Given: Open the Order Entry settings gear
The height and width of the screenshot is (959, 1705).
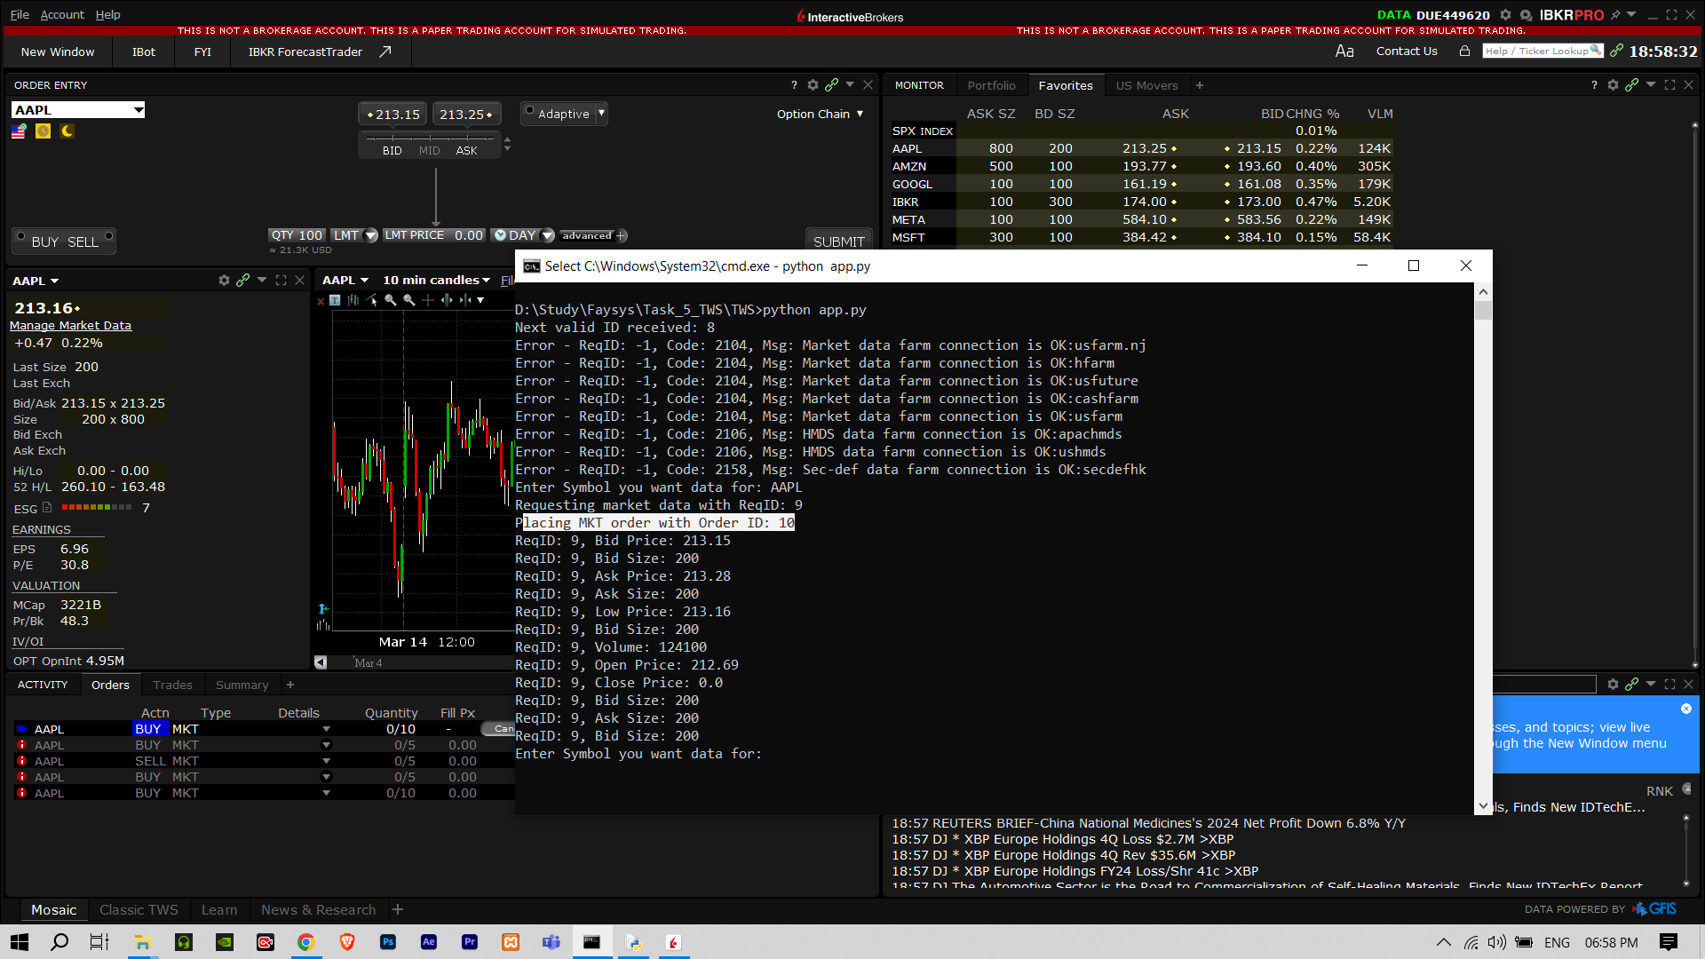Looking at the screenshot, I should [813, 84].
